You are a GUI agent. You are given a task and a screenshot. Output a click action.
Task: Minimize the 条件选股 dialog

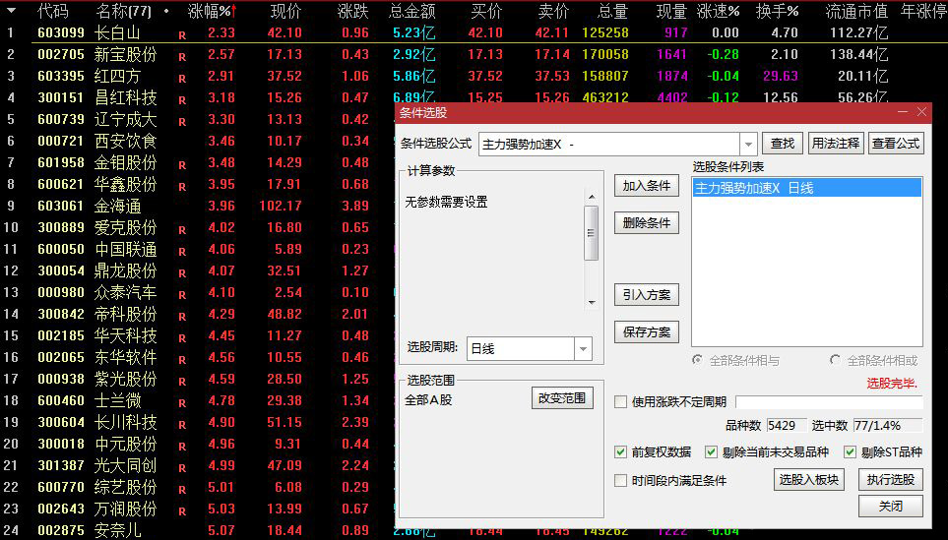point(903,112)
